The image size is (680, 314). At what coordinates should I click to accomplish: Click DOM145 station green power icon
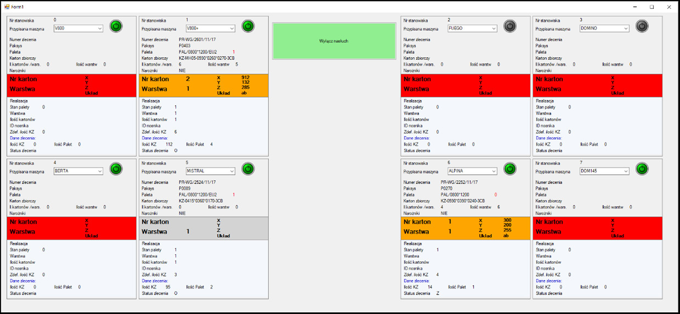[642, 169]
